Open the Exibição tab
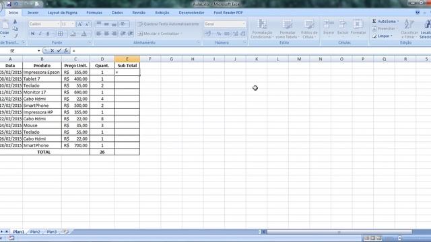431x242 pixels. [x=162, y=13]
